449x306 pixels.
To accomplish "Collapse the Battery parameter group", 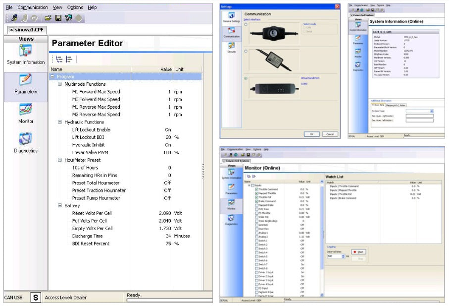I will (x=59, y=205).
